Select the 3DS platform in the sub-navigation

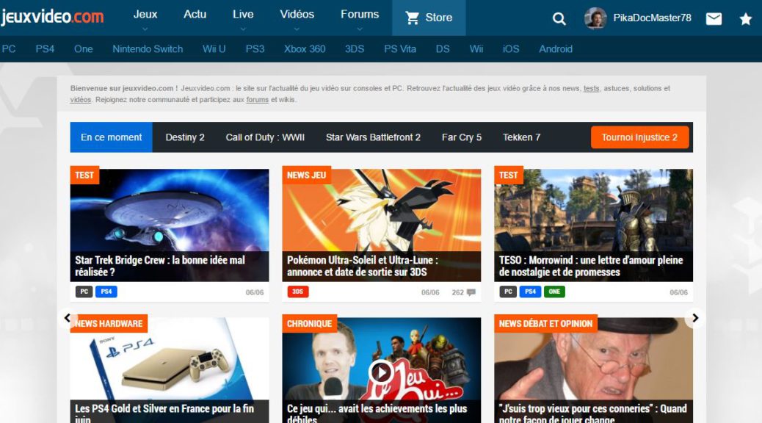(355, 49)
